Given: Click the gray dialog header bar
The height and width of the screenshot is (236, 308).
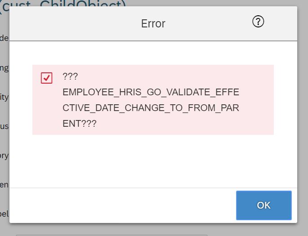Looking at the screenshot, I should click(x=153, y=23).
